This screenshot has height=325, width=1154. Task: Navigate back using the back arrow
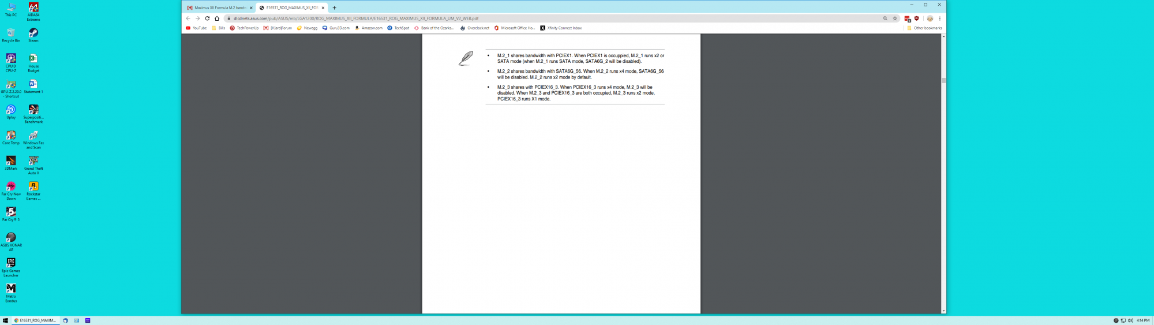[x=188, y=18]
